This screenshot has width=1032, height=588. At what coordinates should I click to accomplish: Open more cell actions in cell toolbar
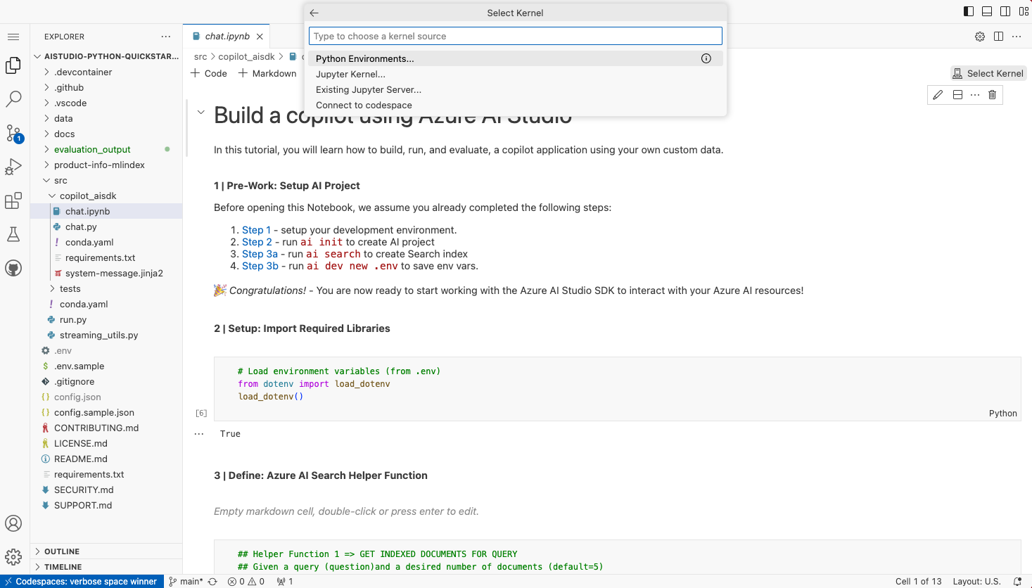tap(975, 95)
